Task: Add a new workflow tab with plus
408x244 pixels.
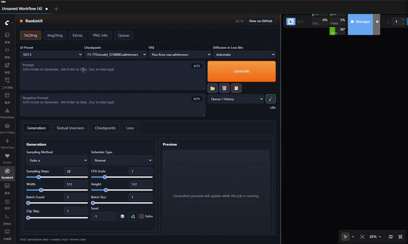Action: coord(56,9)
